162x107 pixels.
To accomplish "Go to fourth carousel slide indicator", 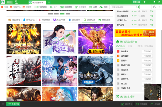I will [68, 14].
